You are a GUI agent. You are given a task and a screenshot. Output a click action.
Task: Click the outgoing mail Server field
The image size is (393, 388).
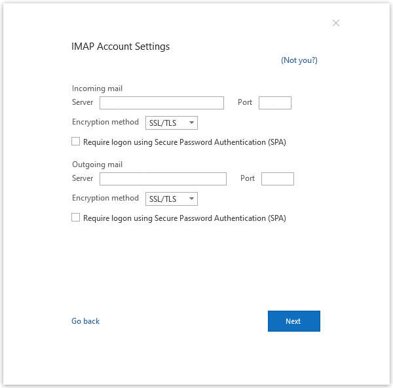(163, 179)
